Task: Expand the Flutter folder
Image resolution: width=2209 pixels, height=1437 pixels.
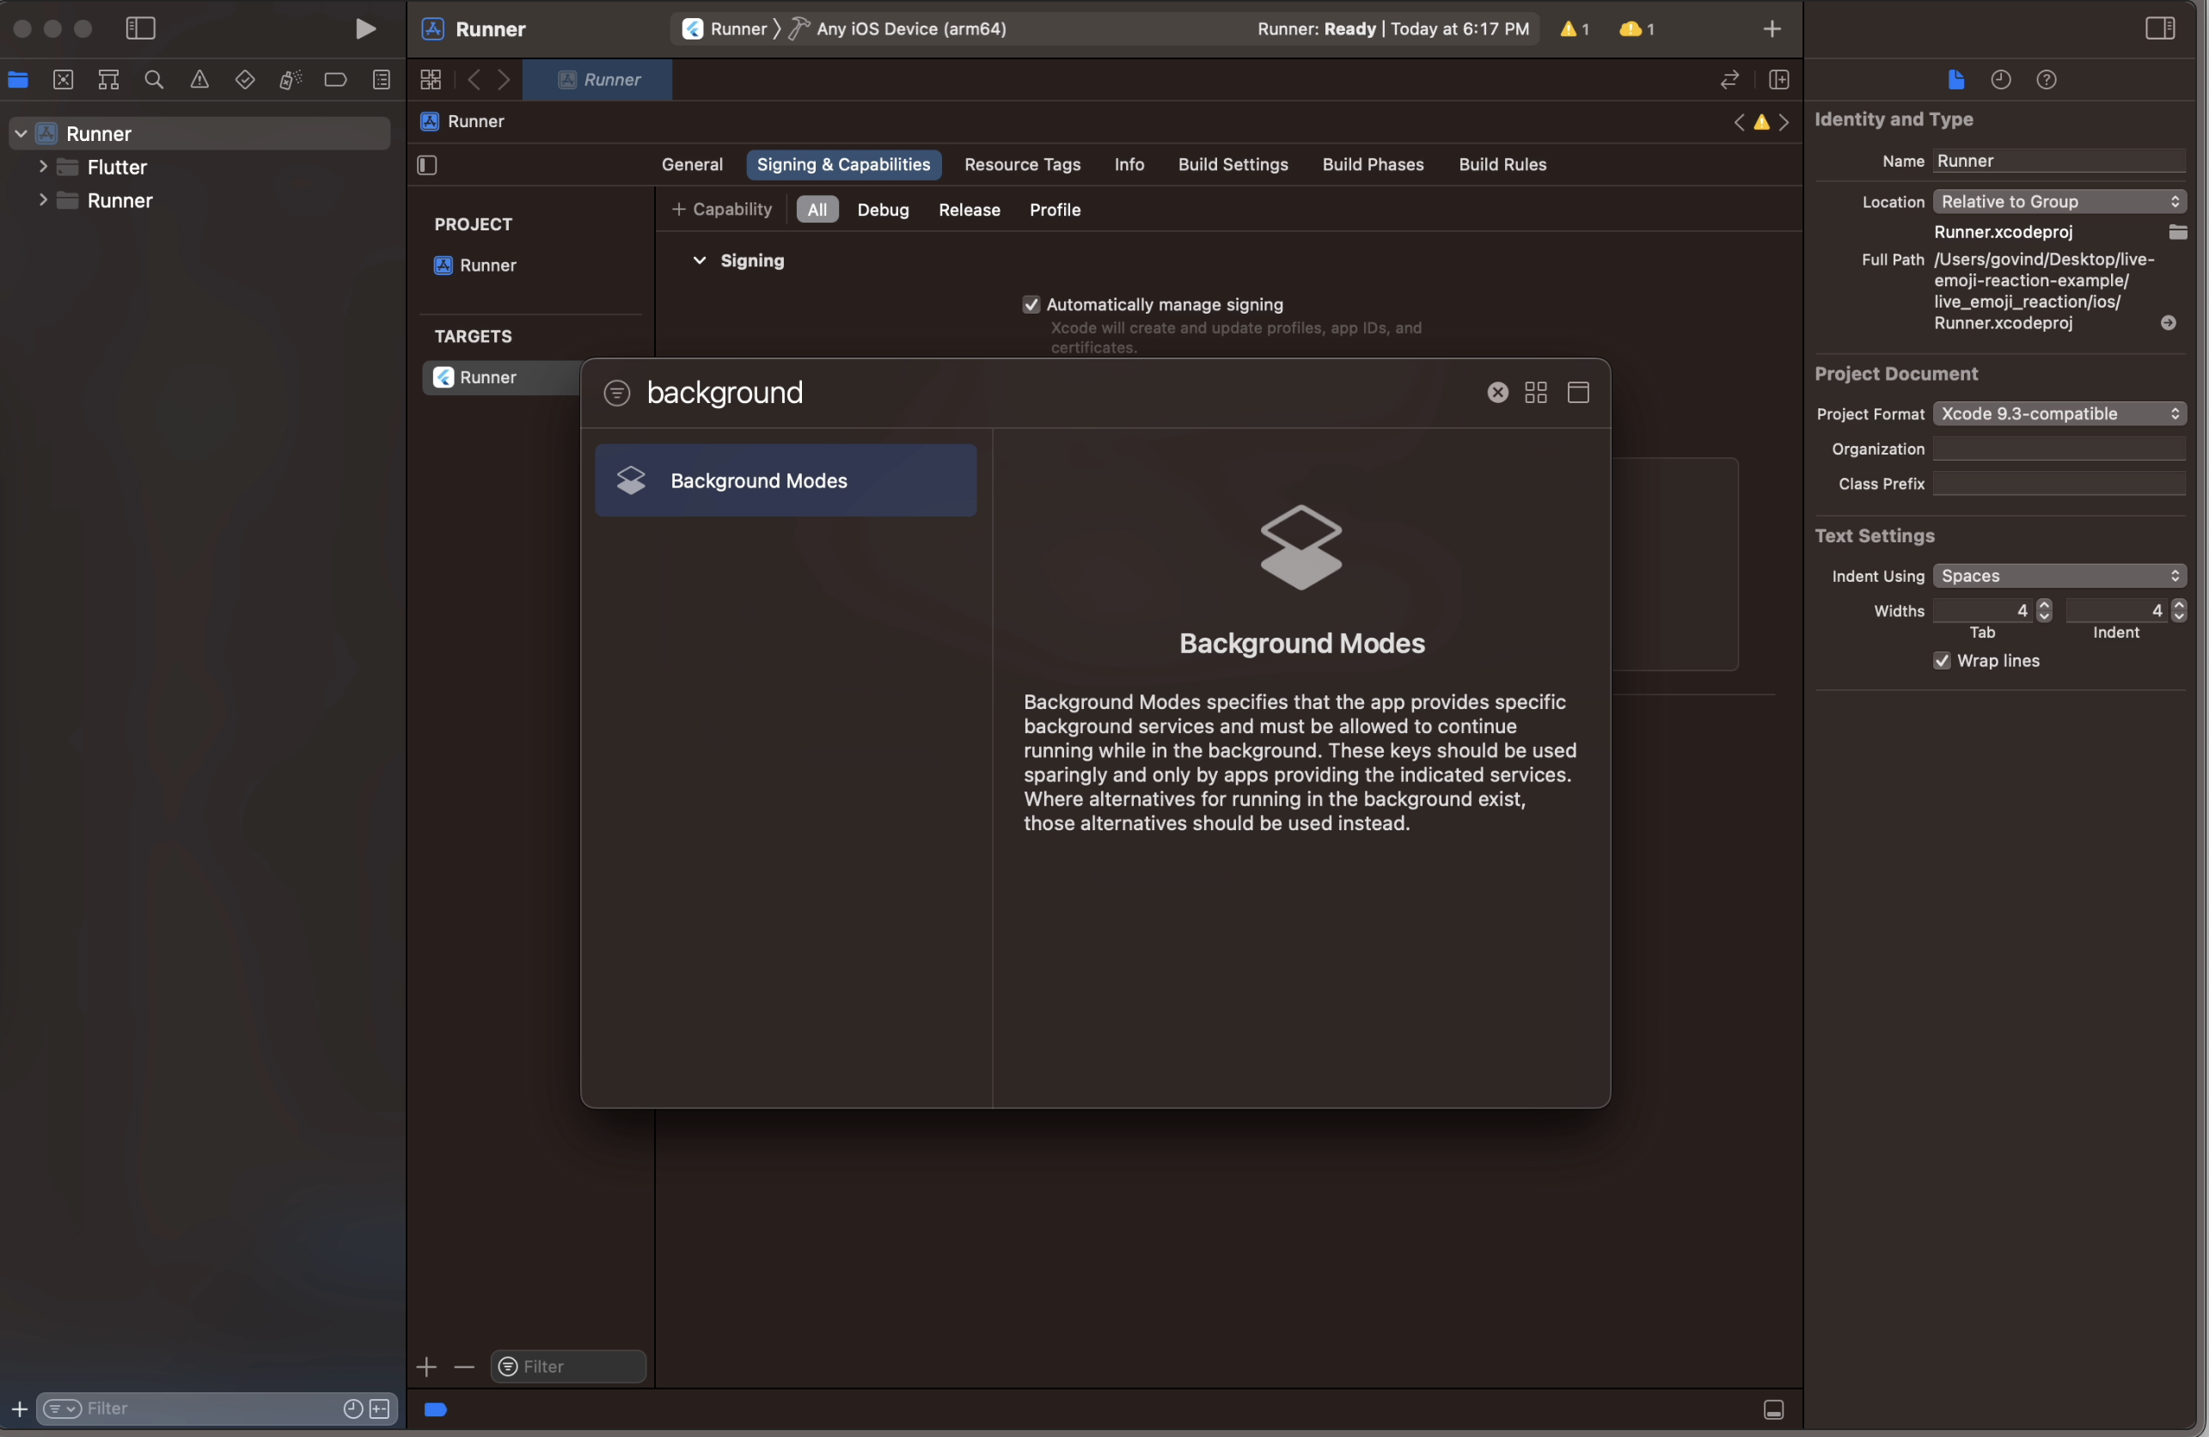Action: pyautogui.click(x=43, y=167)
